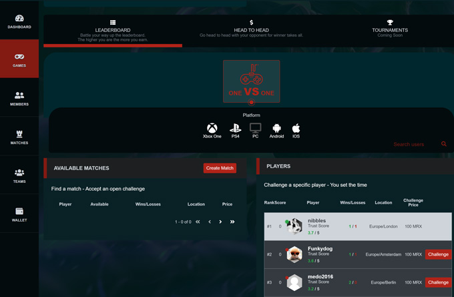The height and width of the screenshot is (297, 454).
Task: Click the search magnifier icon
Action: (x=443, y=144)
